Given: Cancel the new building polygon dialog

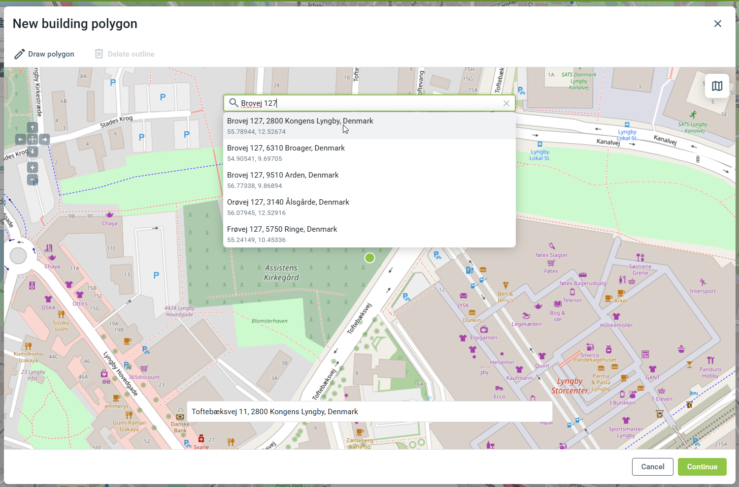Looking at the screenshot, I should 652,467.
